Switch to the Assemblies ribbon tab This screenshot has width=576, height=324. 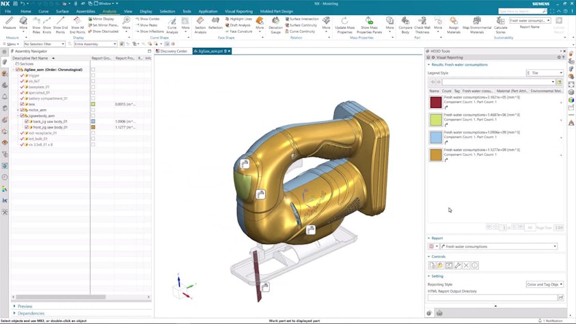[85, 12]
